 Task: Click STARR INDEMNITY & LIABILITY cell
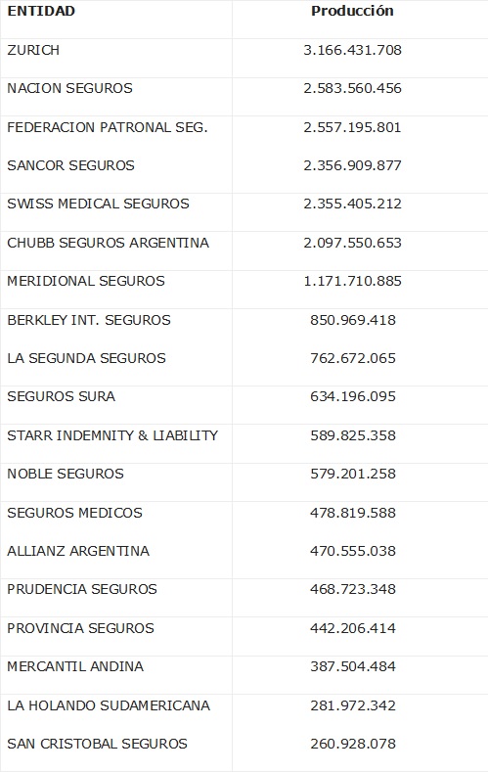coord(112,435)
